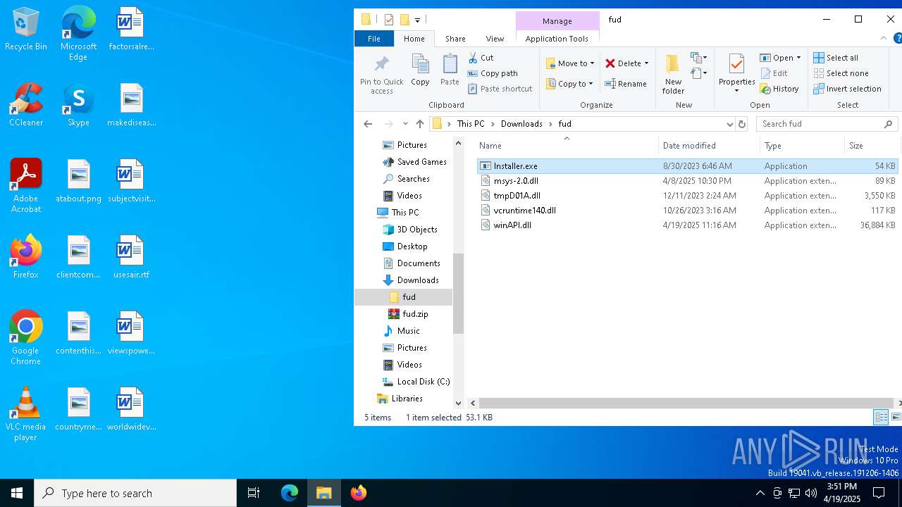Open the Delete dropdown
This screenshot has height=507, width=902.
[x=626, y=63]
